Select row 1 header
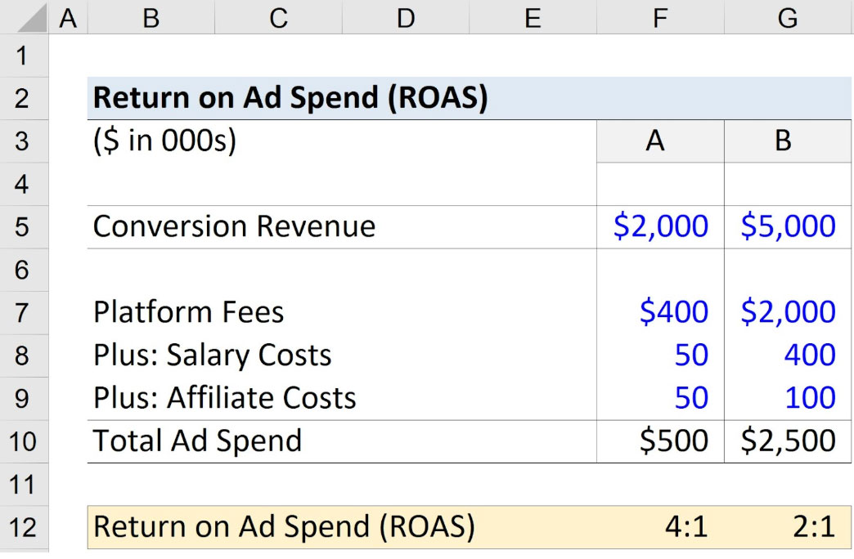The height and width of the screenshot is (559, 854). [24, 56]
